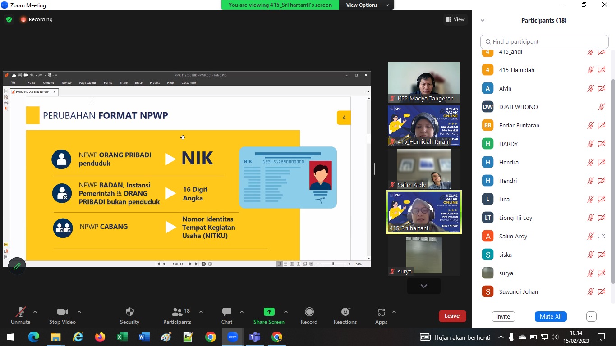Open the View layout menu

point(455,19)
